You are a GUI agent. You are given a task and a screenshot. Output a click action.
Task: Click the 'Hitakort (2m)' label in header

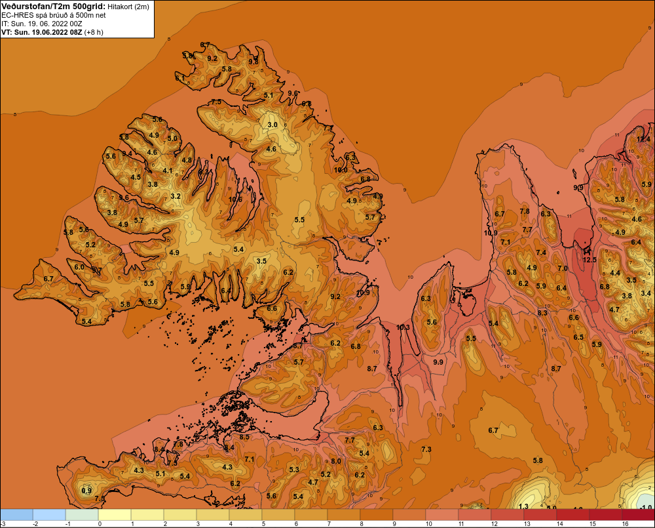128,7
